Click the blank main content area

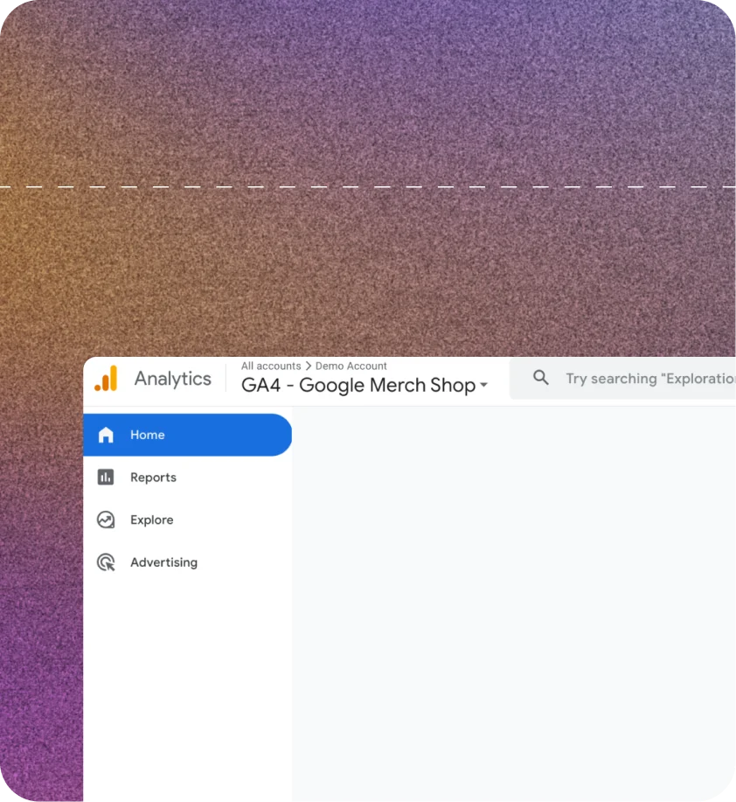[514, 603]
